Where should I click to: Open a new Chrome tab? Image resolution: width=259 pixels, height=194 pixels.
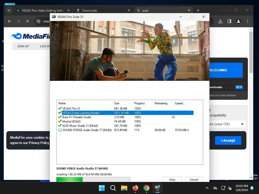(198, 10)
